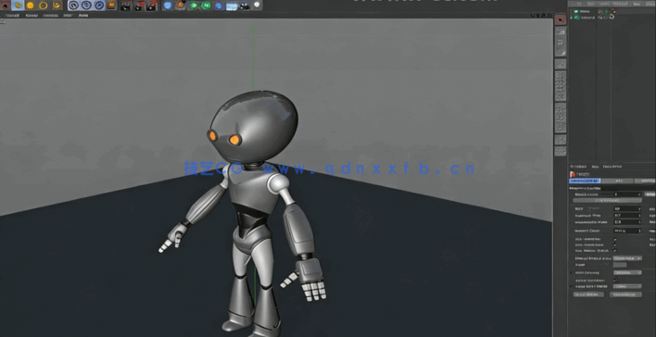The image size is (656, 337).
Task: Click the red icon in the Attributes panel header
Action: pos(573,174)
